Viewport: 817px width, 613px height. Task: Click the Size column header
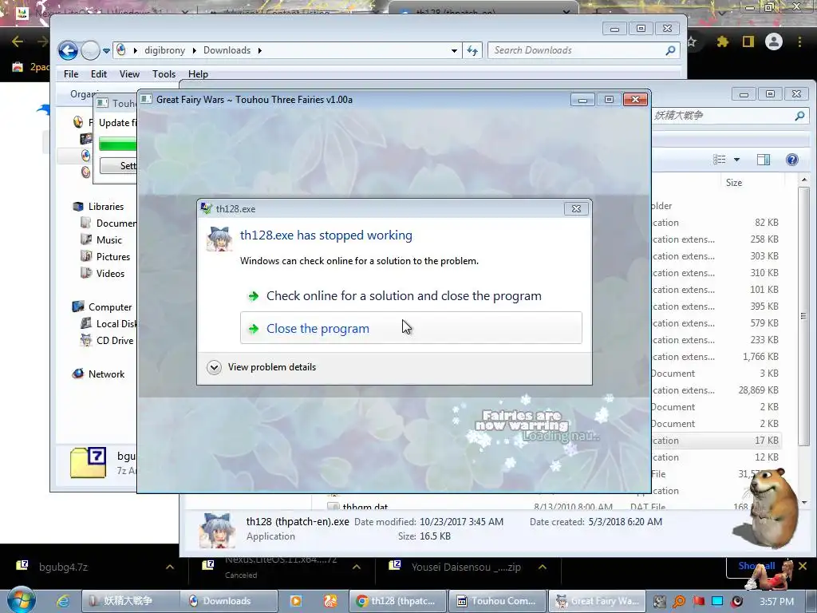point(734,183)
